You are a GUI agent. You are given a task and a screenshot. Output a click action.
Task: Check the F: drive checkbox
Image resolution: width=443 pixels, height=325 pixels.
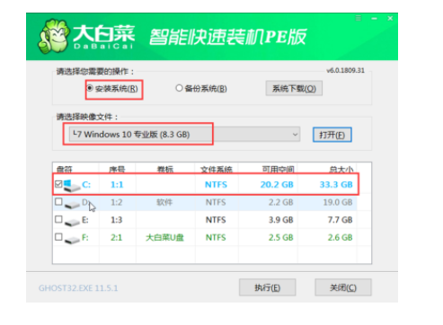click(x=58, y=237)
